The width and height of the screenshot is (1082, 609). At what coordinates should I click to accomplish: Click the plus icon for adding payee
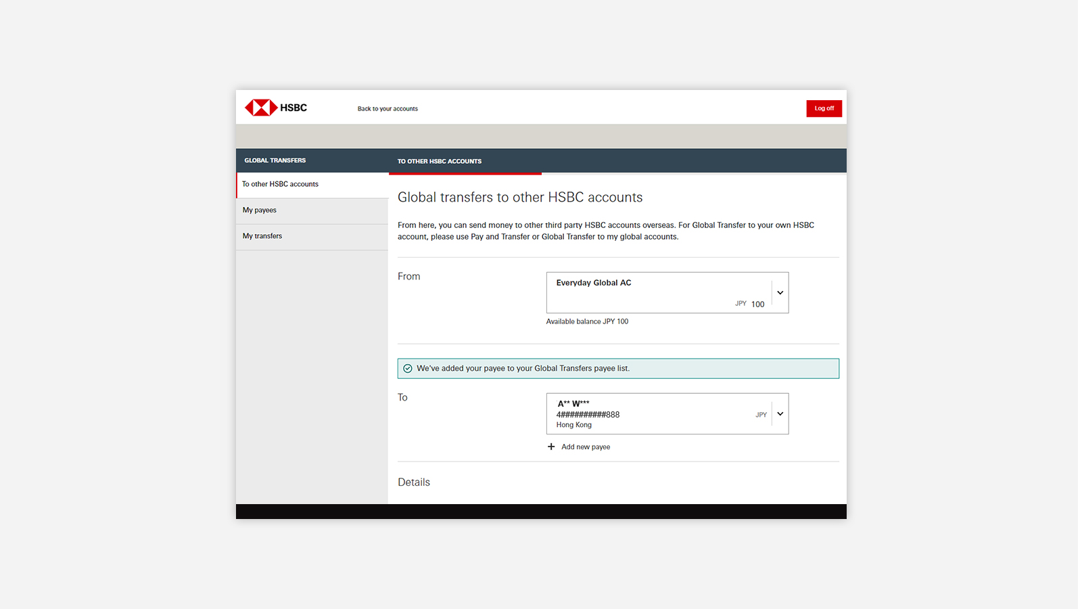(551, 447)
